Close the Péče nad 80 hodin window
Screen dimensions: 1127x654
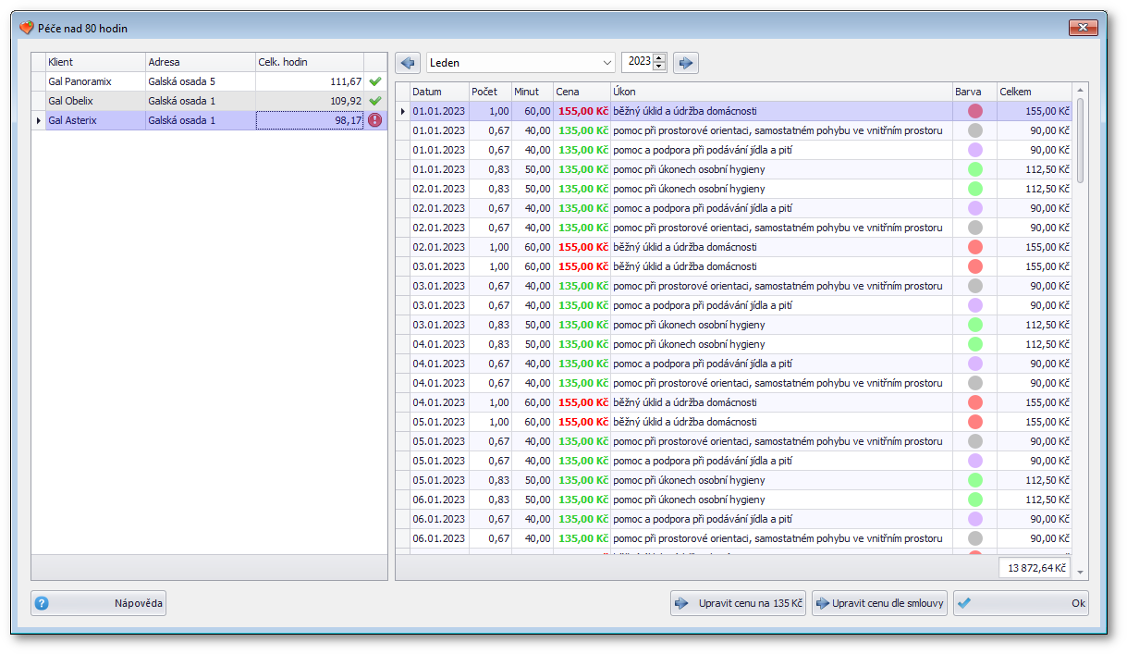(1083, 29)
